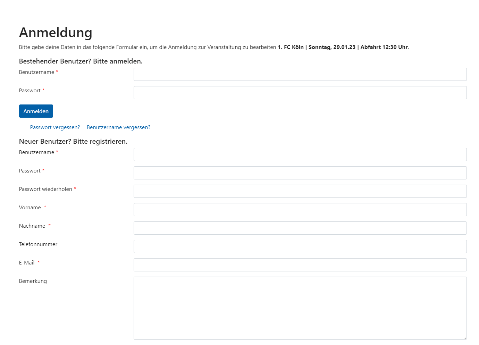Select the Benutzername field in the registration section
Viewport: 479px width, 345px height.
click(300, 154)
